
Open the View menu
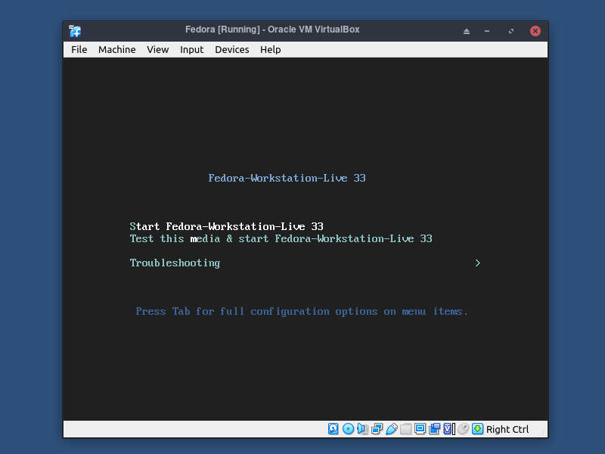pyautogui.click(x=157, y=49)
